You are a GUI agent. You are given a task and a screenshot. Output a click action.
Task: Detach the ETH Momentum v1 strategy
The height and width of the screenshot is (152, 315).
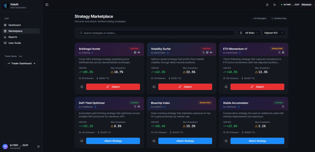(x=257, y=87)
